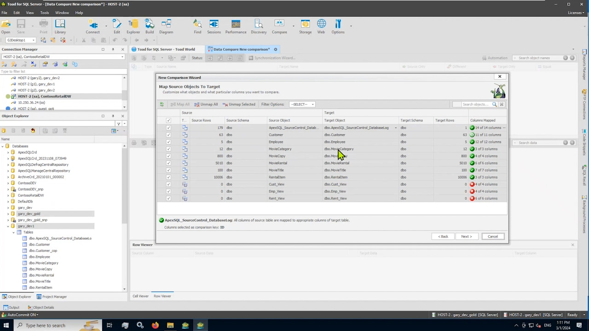Open the GJDesktop1 workspace dropdown
589x331 pixels.
(x=33, y=40)
